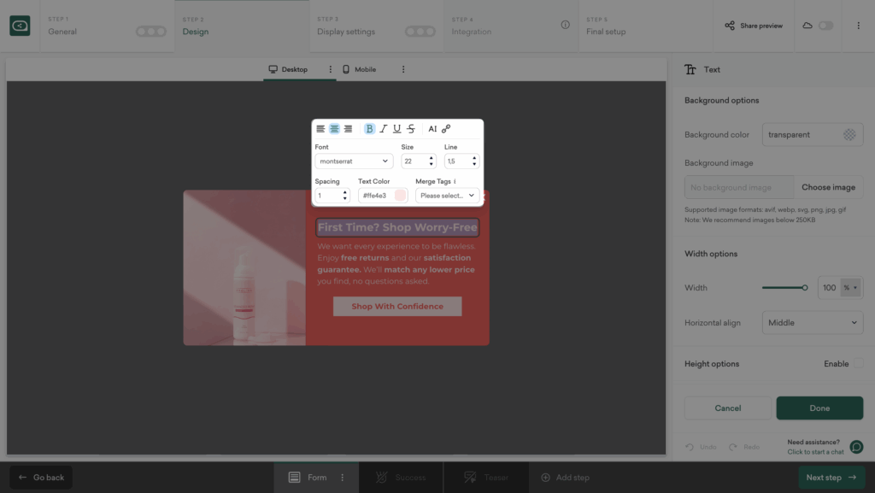875x493 pixels.
Task: Expand the Merge Tags dropdown
Action: (x=447, y=196)
